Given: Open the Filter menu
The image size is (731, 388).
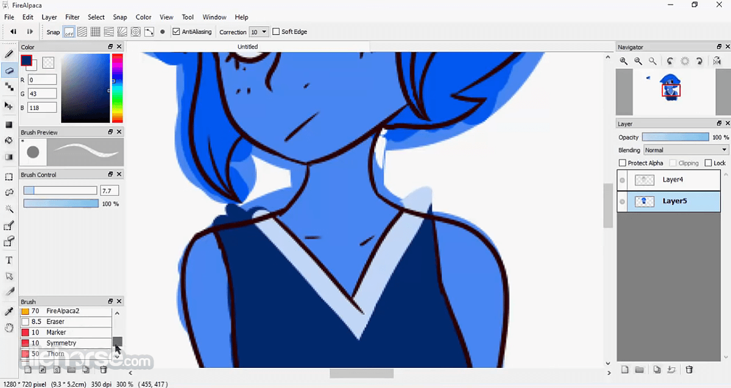Looking at the screenshot, I should pos(72,17).
